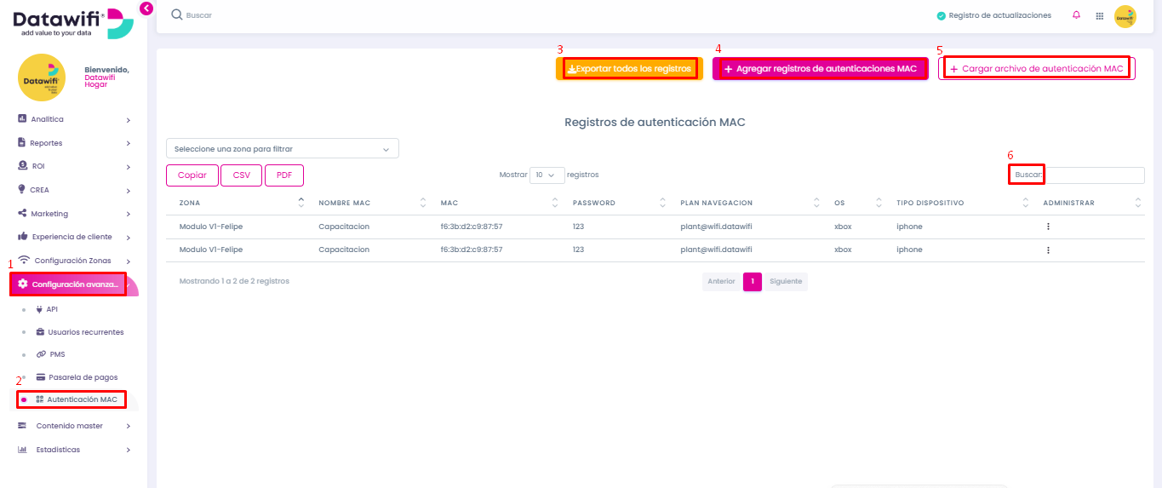The width and height of the screenshot is (1162, 488).
Task: Click the table Buscar input field
Action: [1095, 175]
